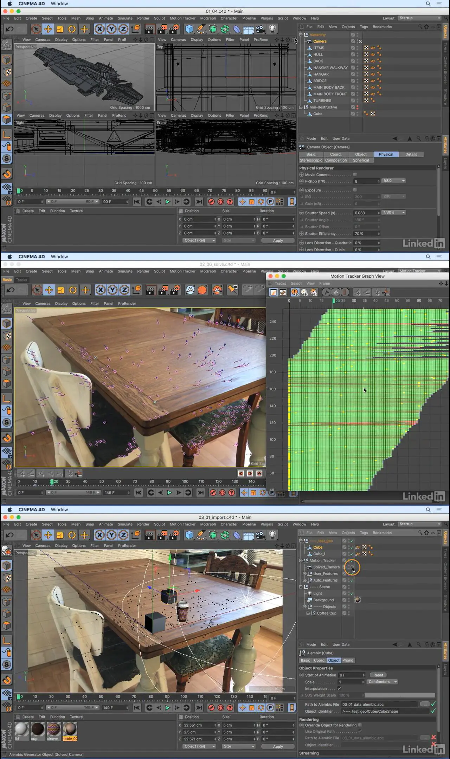Click the search magnifier in 03_01_import.c4d Object Manager
The height and width of the screenshot is (759, 450).
click(420, 533)
